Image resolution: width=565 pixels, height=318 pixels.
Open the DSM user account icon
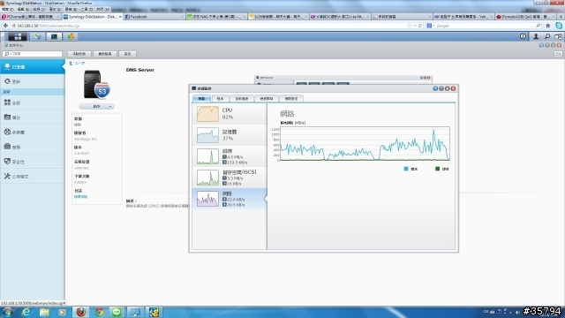coord(536,36)
